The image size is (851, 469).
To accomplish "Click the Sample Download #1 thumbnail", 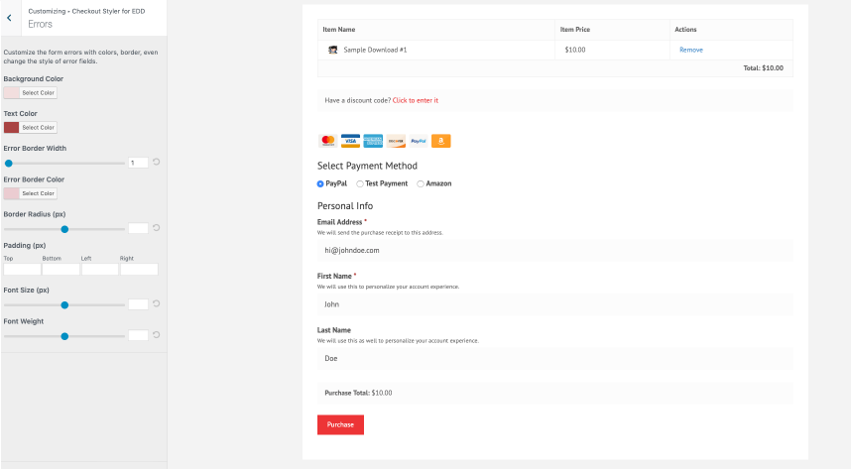I will [x=332, y=50].
